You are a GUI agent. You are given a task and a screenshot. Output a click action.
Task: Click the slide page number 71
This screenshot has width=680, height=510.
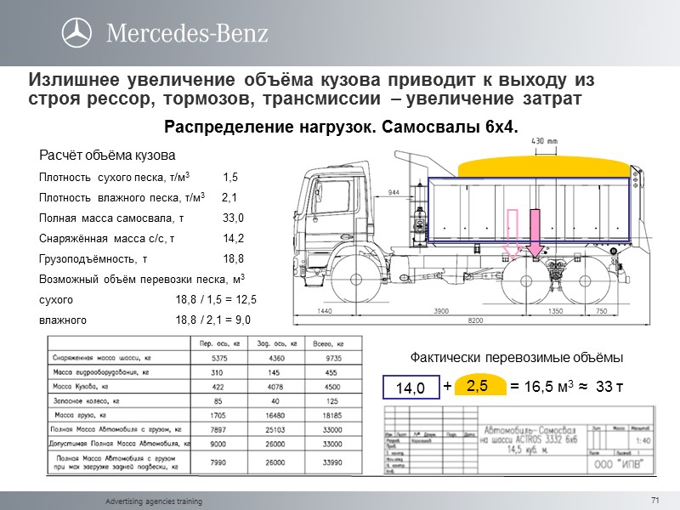(x=655, y=500)
